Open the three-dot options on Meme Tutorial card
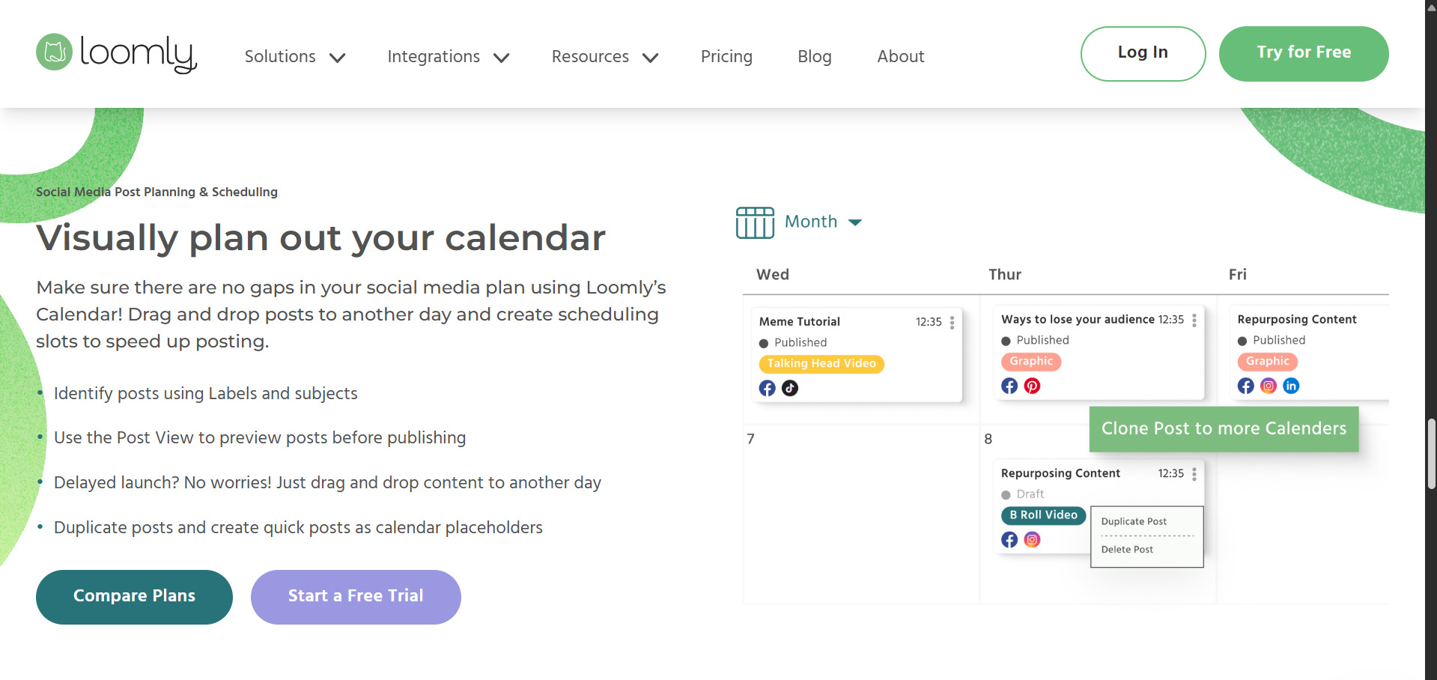 tap(952, 321)
